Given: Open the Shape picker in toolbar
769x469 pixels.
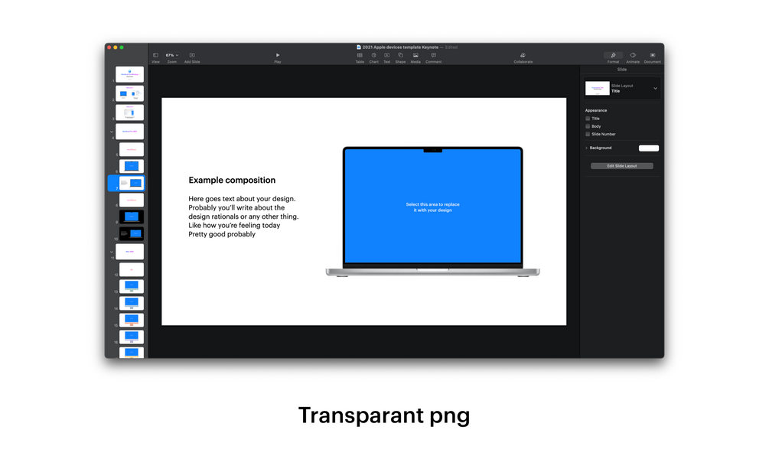Looking at the screenshot, I should point(400,55).
